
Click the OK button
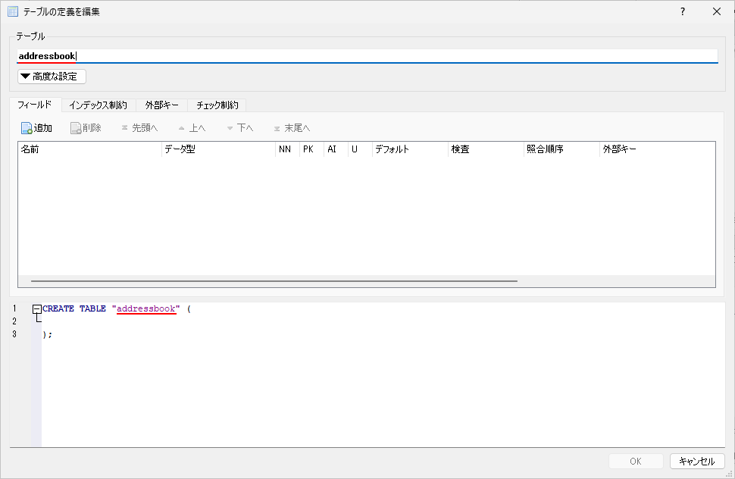tap(636, 461)
